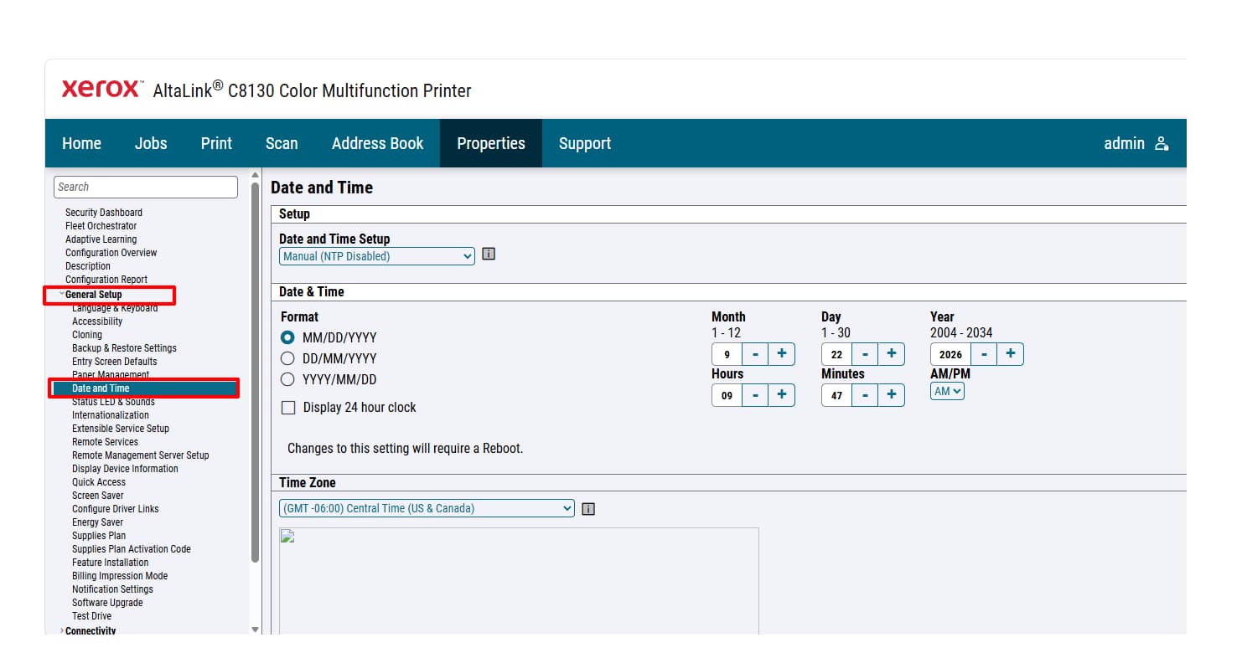Open Date and Time Setup dropdown
This screenshot has width=1242, height=653.
[377, 256]
